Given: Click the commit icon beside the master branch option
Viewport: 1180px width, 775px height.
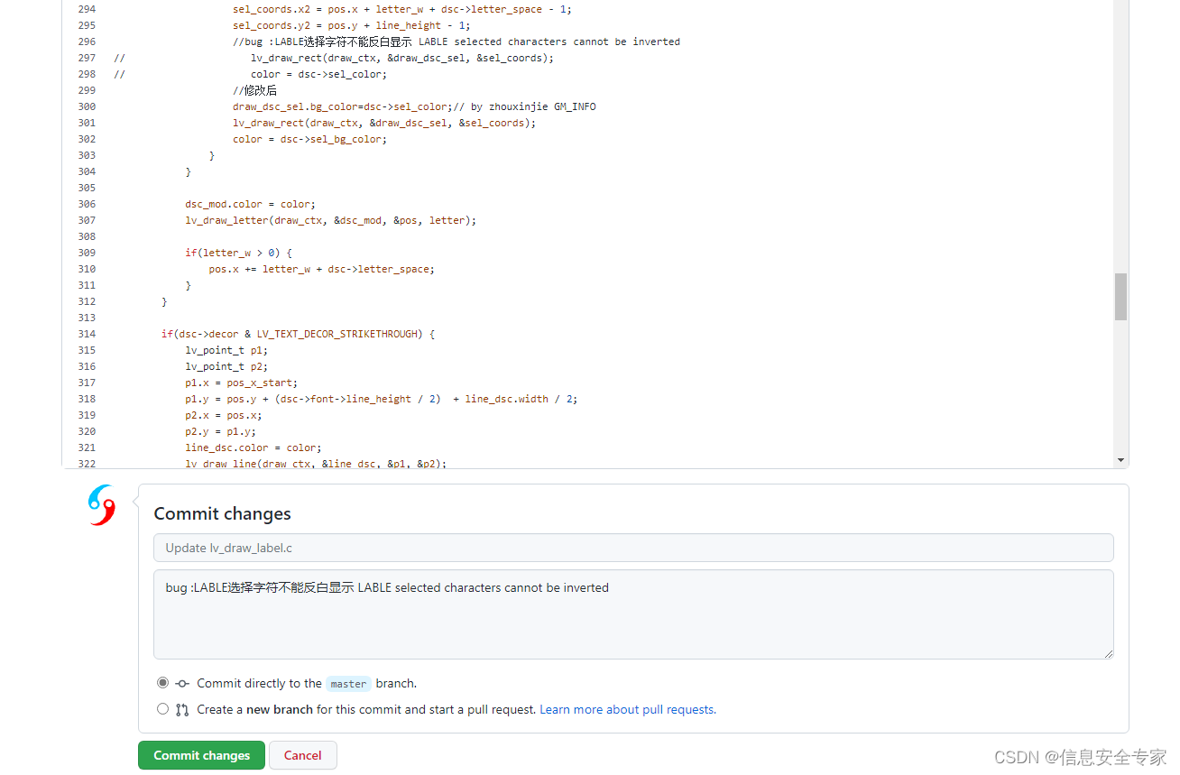Looking at the screenshot, I should click(x=180, y=683).
